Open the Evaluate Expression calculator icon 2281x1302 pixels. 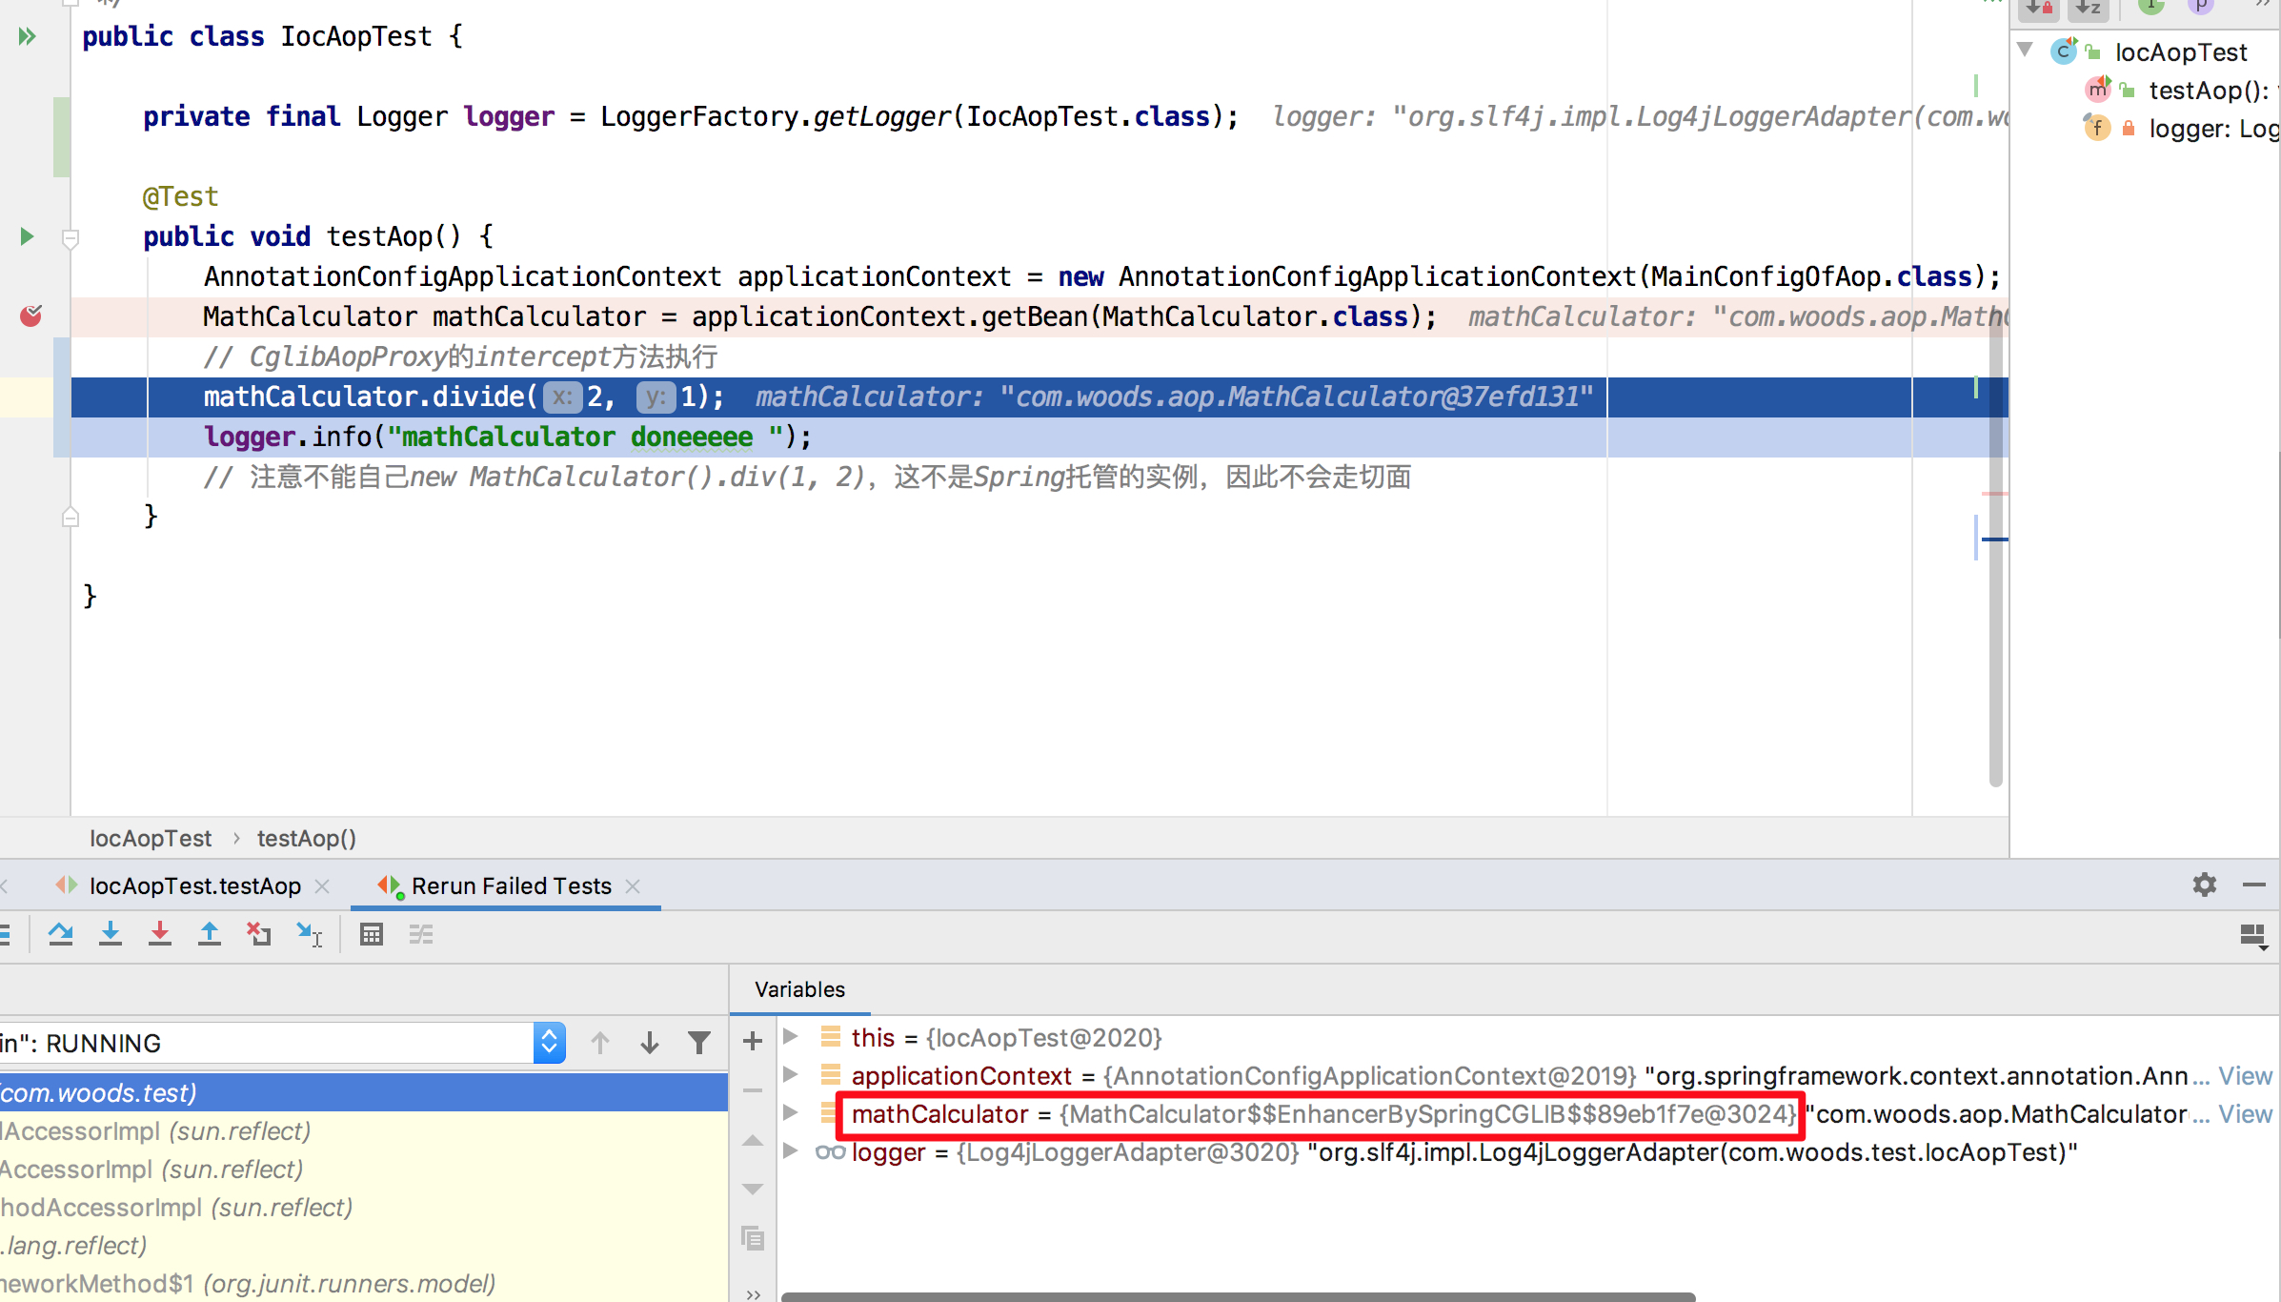tap(372, 934)
